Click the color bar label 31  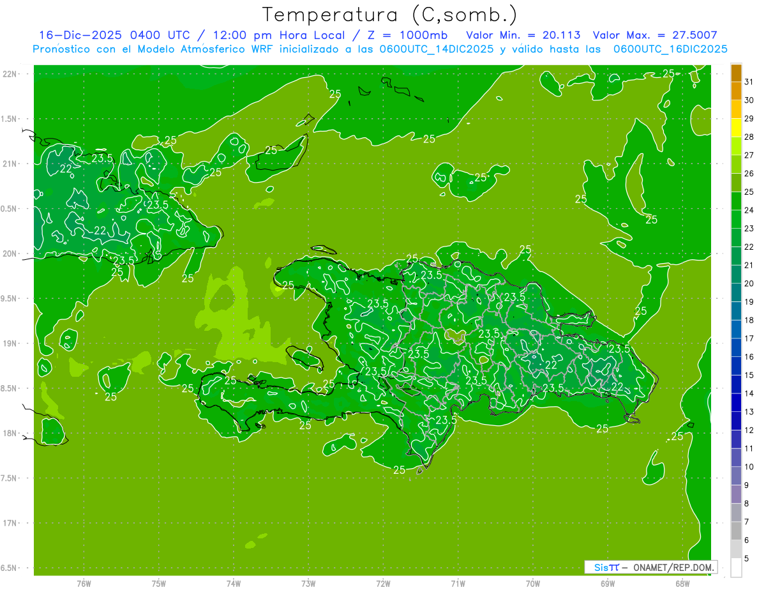tap(749, 82)
